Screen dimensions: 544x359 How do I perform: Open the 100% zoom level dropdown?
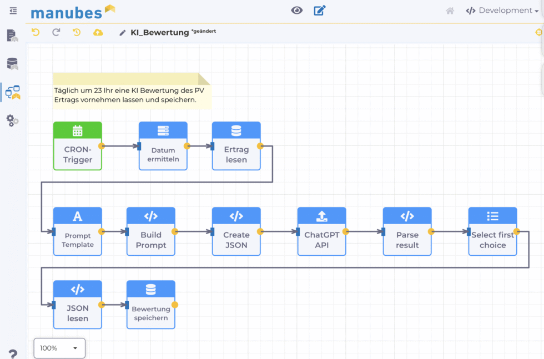click(59, 348)
